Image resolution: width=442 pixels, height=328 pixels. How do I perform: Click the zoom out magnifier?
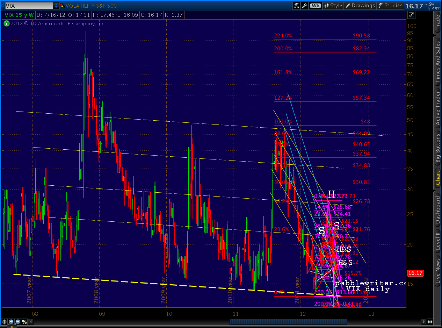(17, 322)
